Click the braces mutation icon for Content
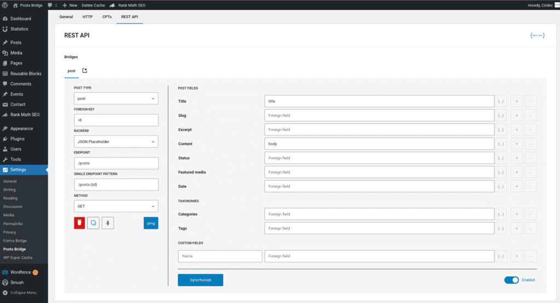The image size is (560, 303). pos(501,144)
